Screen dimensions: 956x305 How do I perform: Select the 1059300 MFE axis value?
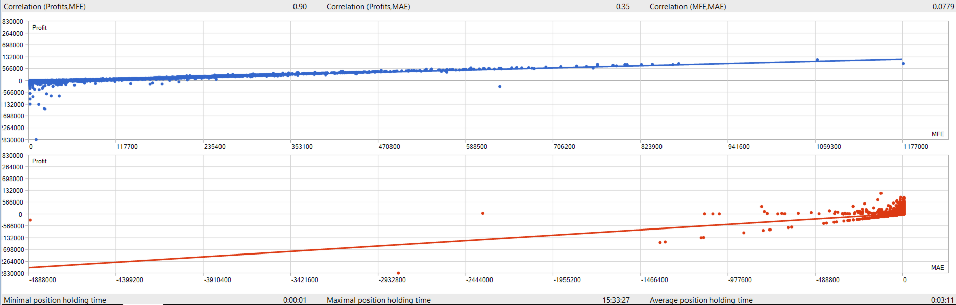coord(828,147)
